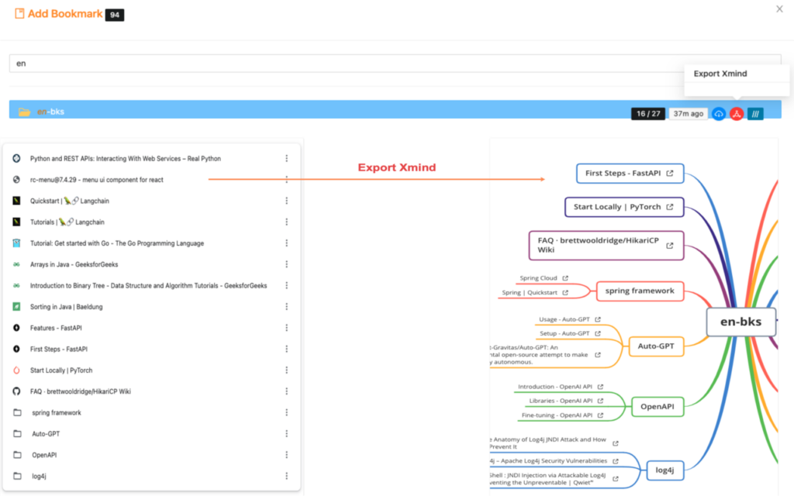The height and width of the screenshot is (496, 794).
Task: Click the Tutorials Langchain favicon
Action: 17,222
